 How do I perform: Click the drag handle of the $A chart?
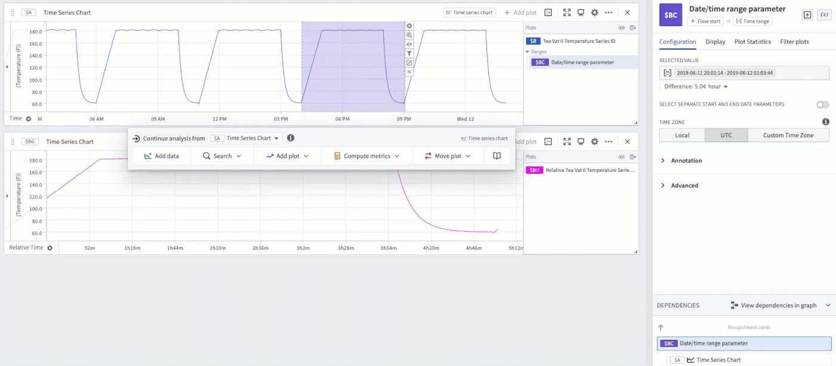tap(13, 13)
